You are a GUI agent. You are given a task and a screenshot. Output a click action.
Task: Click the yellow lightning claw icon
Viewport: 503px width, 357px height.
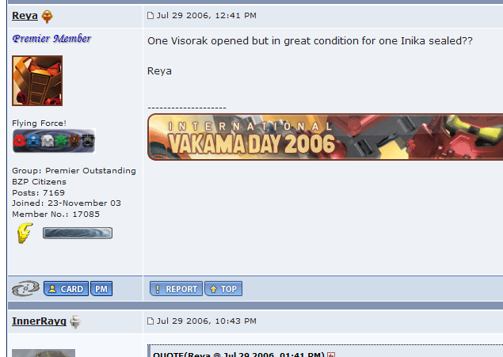point(25,233)
